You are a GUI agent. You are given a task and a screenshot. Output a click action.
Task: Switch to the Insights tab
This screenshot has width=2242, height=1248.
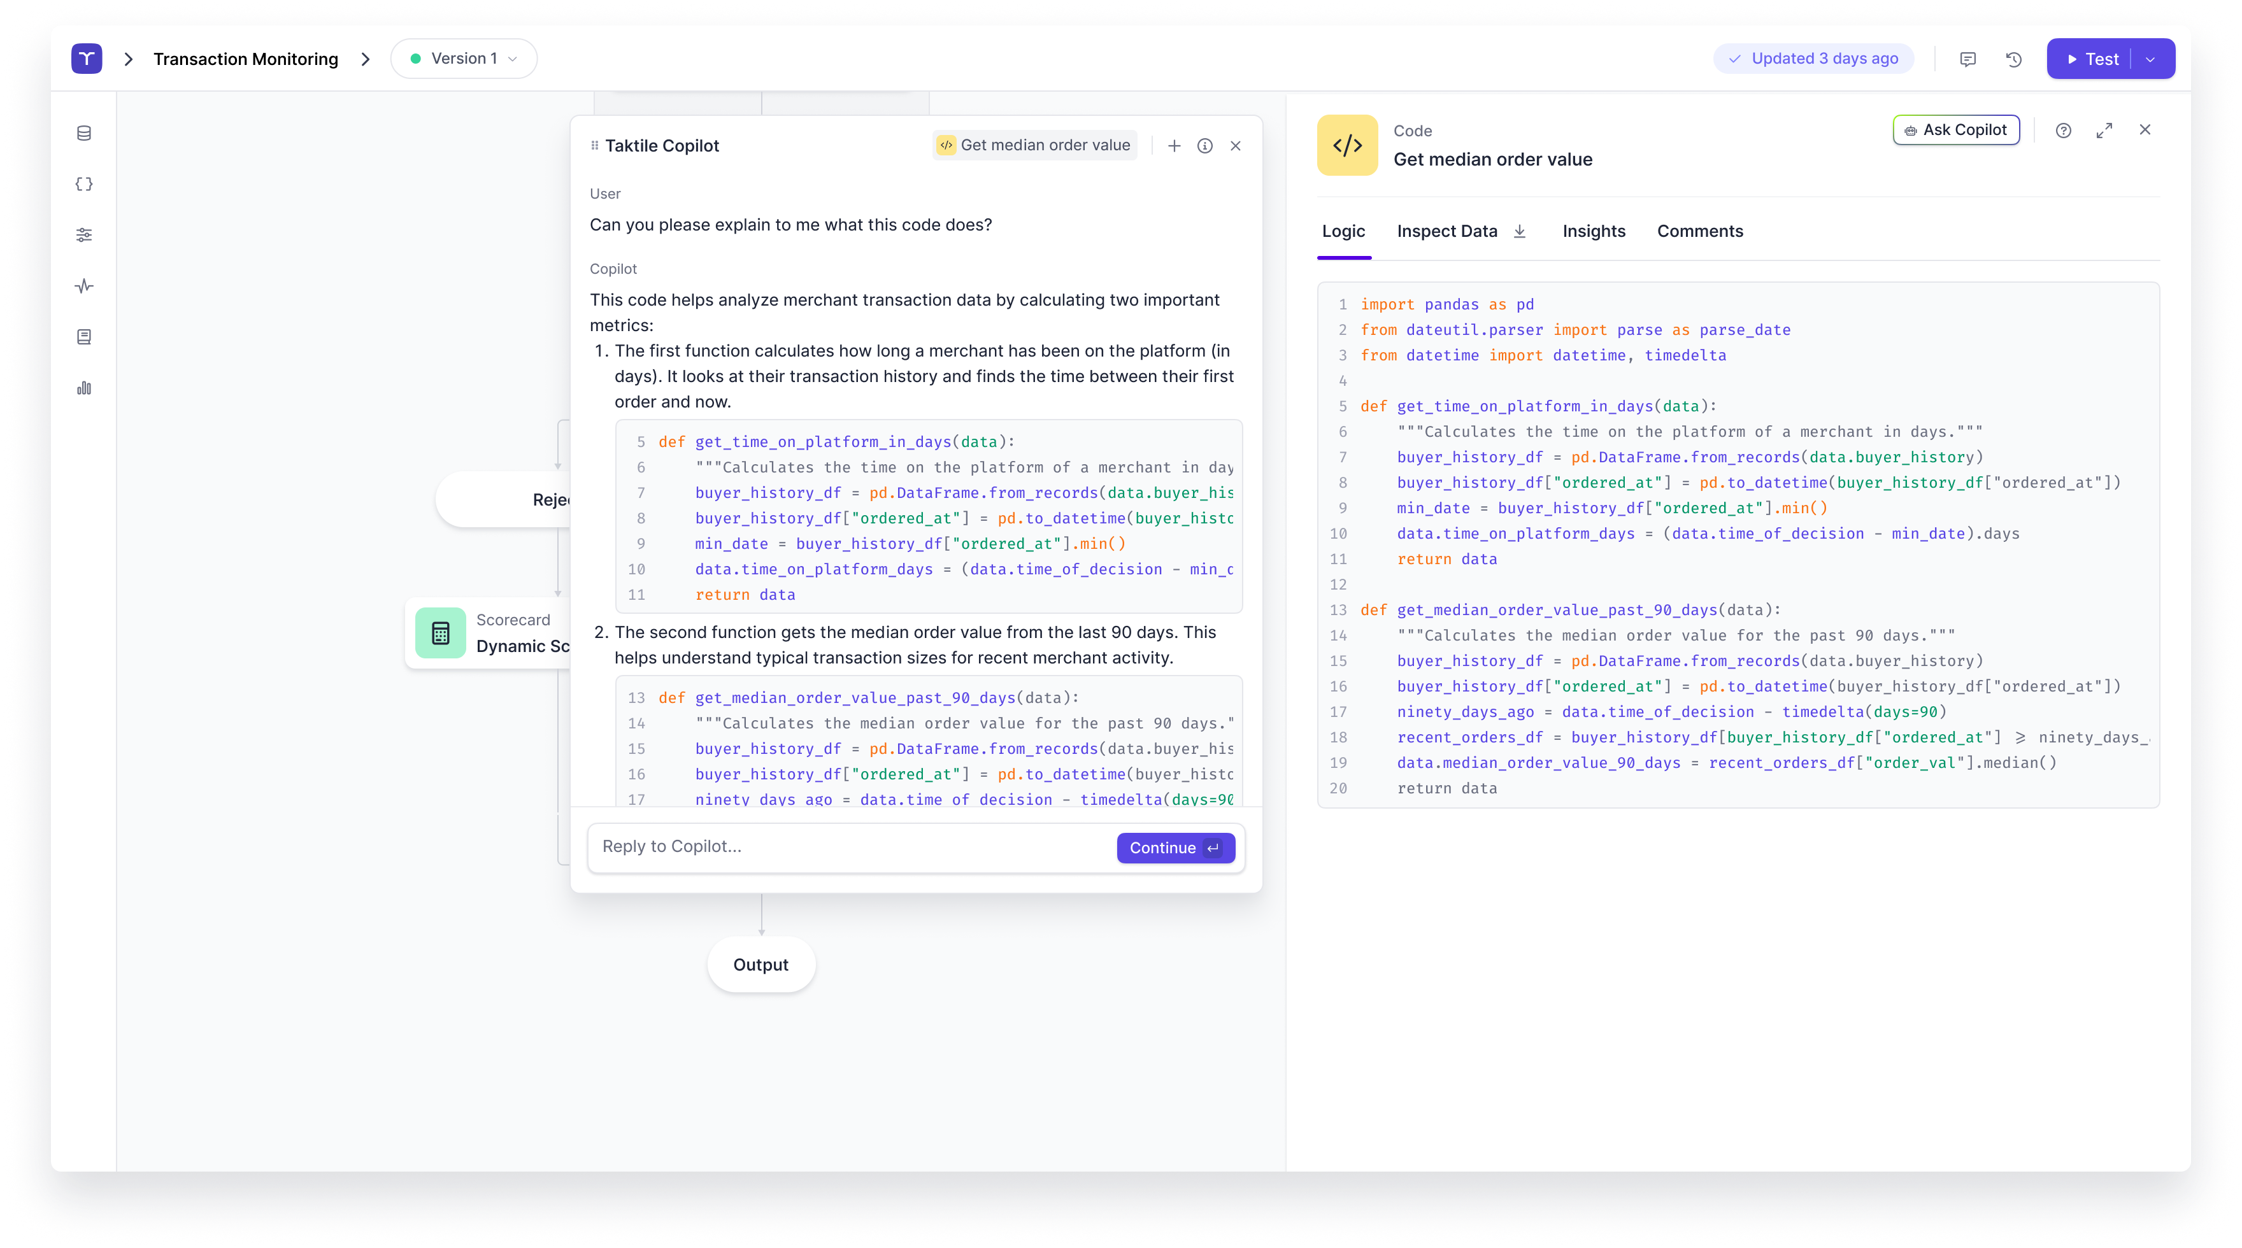(x=1593, y=232)
